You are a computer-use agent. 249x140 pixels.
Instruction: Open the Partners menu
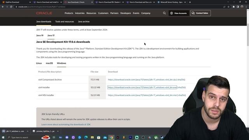[x=114, y=13]
